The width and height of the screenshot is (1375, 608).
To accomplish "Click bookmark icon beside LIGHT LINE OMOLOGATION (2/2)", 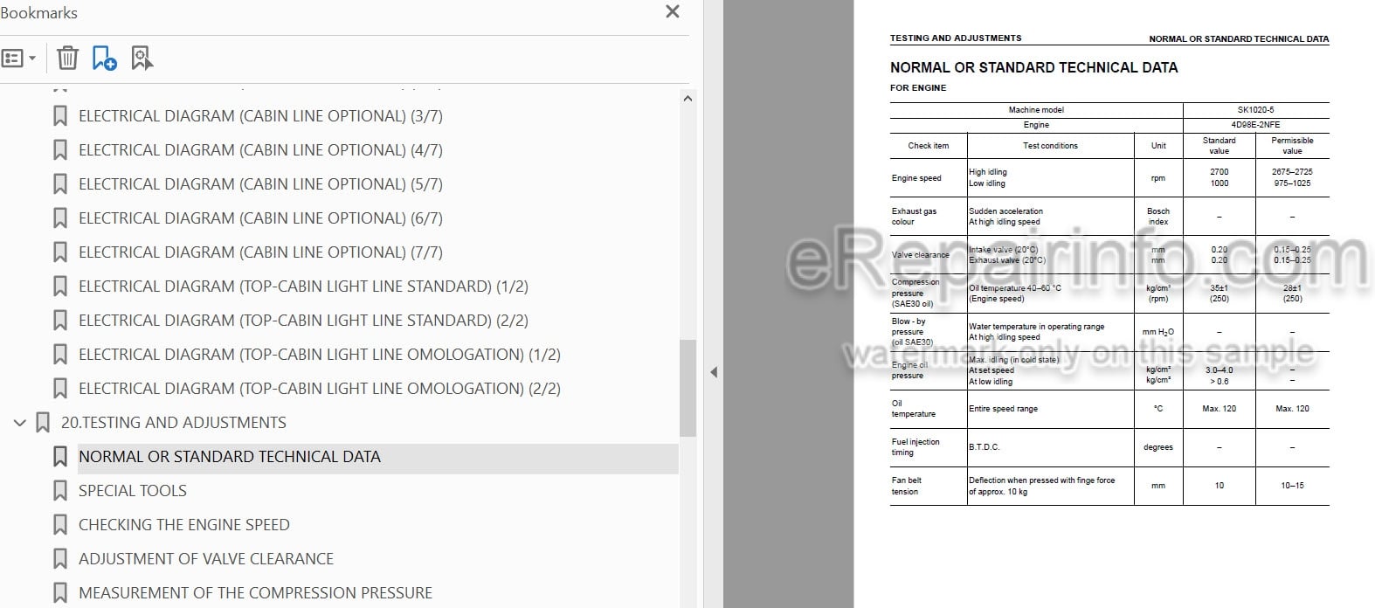I will coord(60,389).
